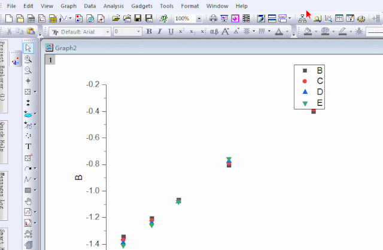Screen dimensions: 383x250
Task: Open the Analysis menu
Action: pos(113,5)
